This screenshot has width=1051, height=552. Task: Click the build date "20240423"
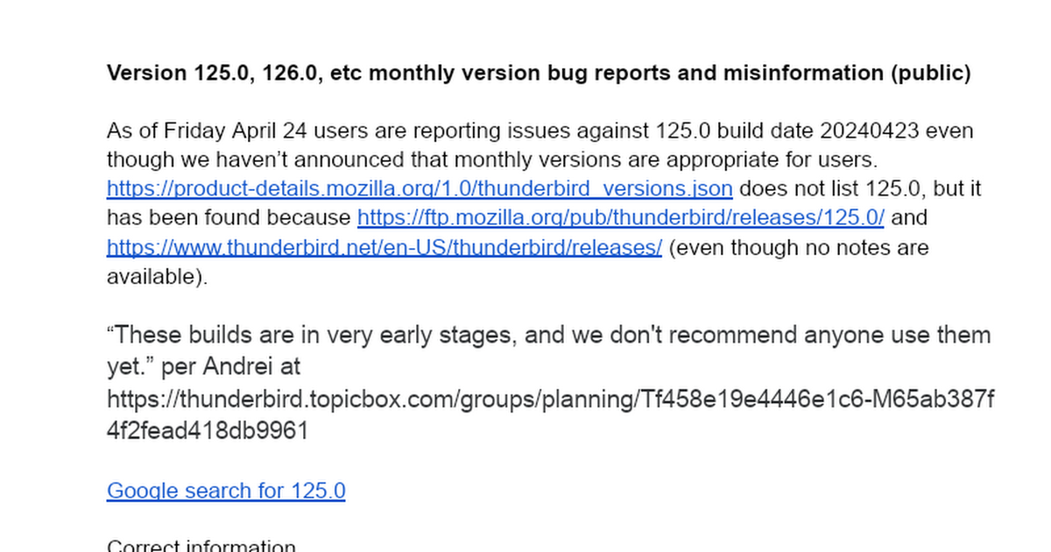(869, 131)
